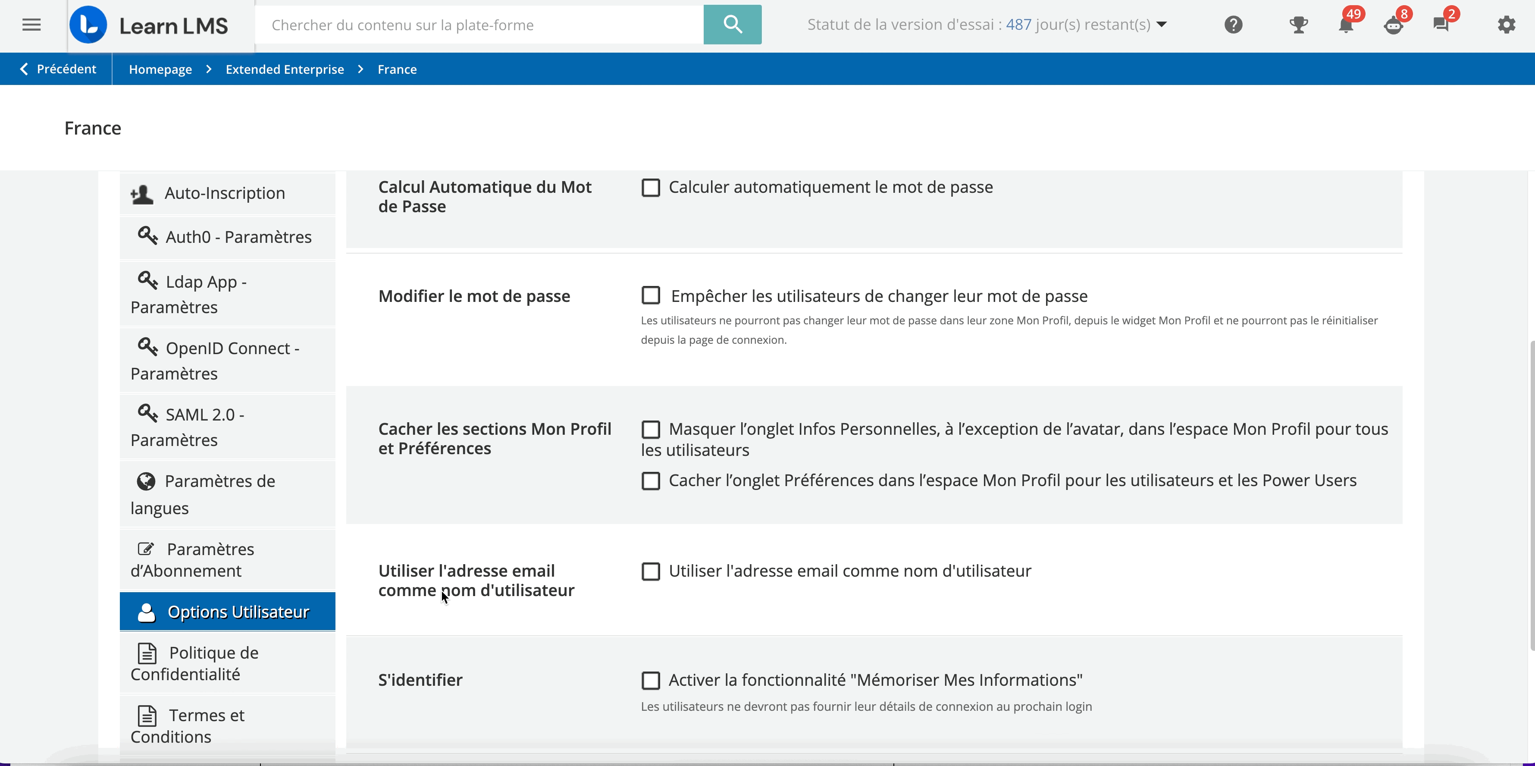Check Empêcher les utilisateurs de changer leur mot de passe

pos(651,295)
